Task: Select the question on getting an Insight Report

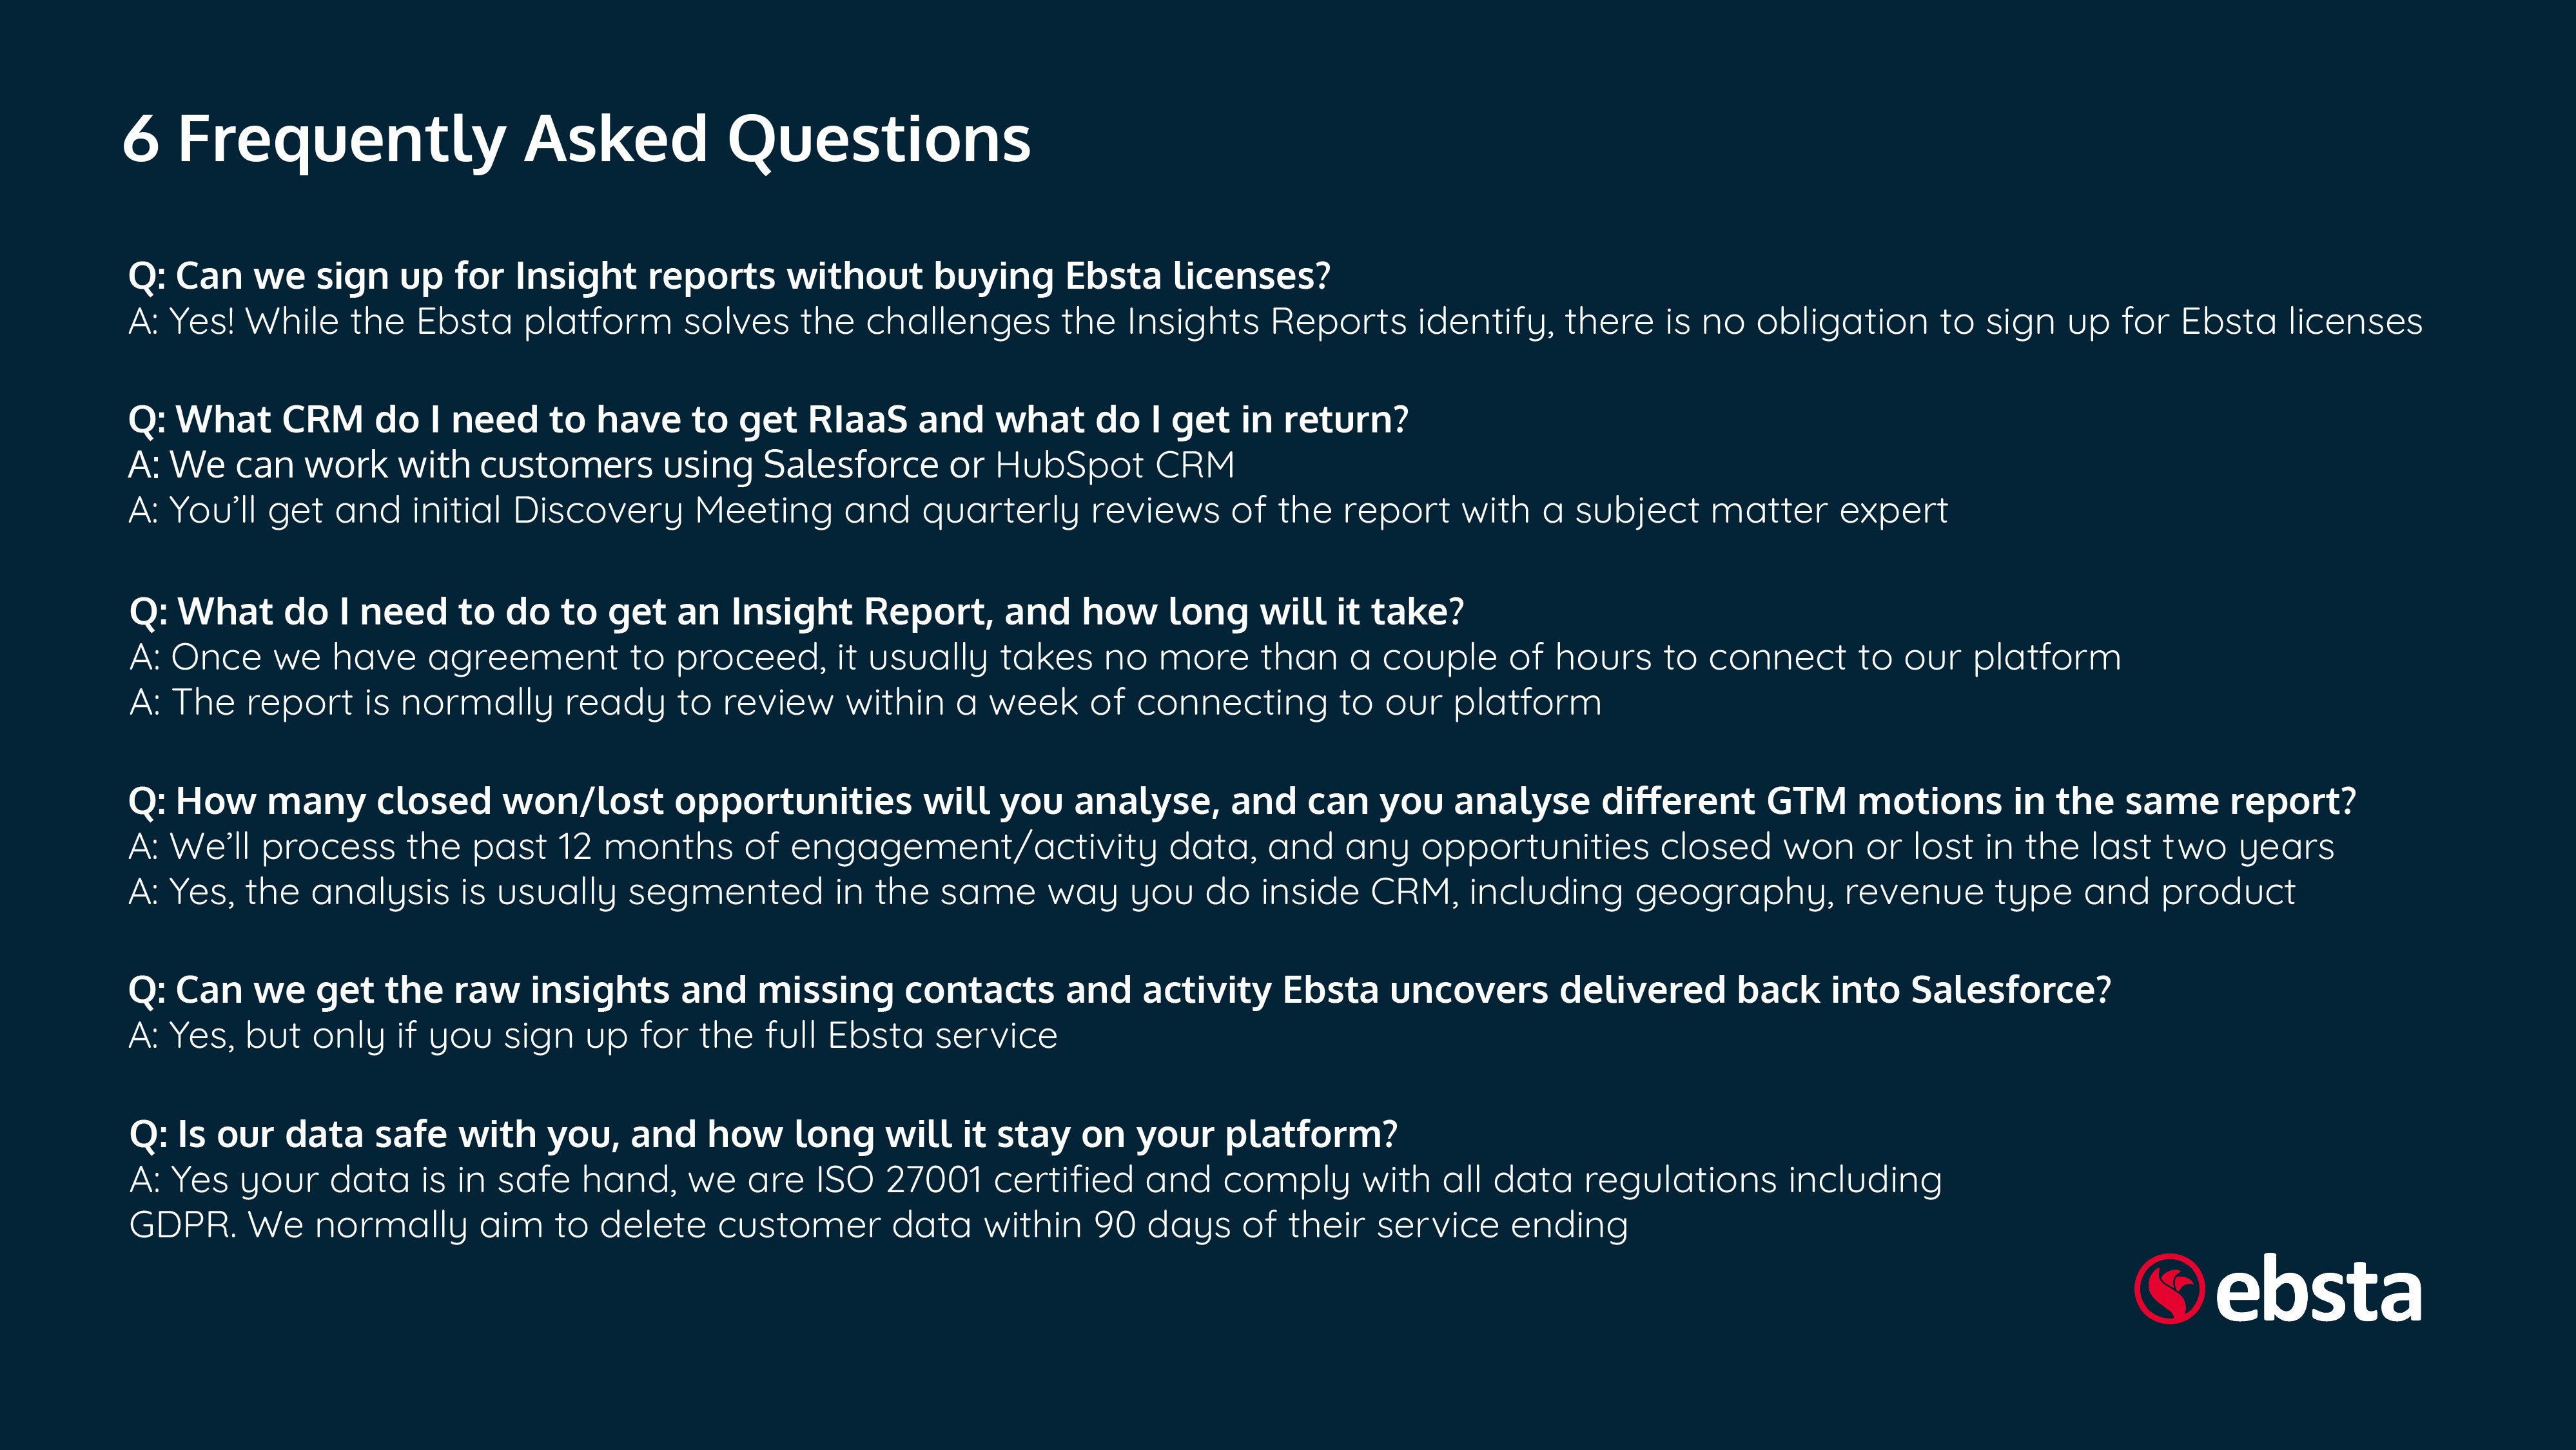Action: click(796, 612)
